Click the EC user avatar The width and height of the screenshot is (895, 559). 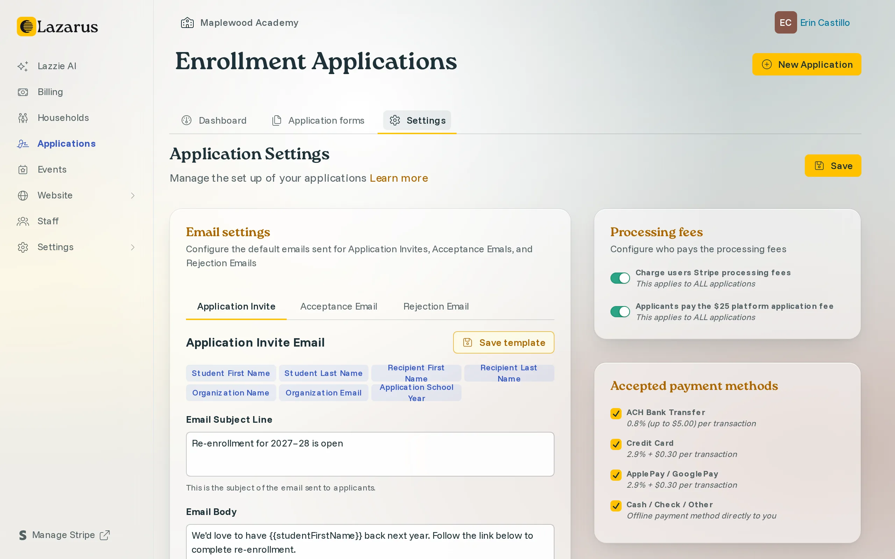click(786, 23)
